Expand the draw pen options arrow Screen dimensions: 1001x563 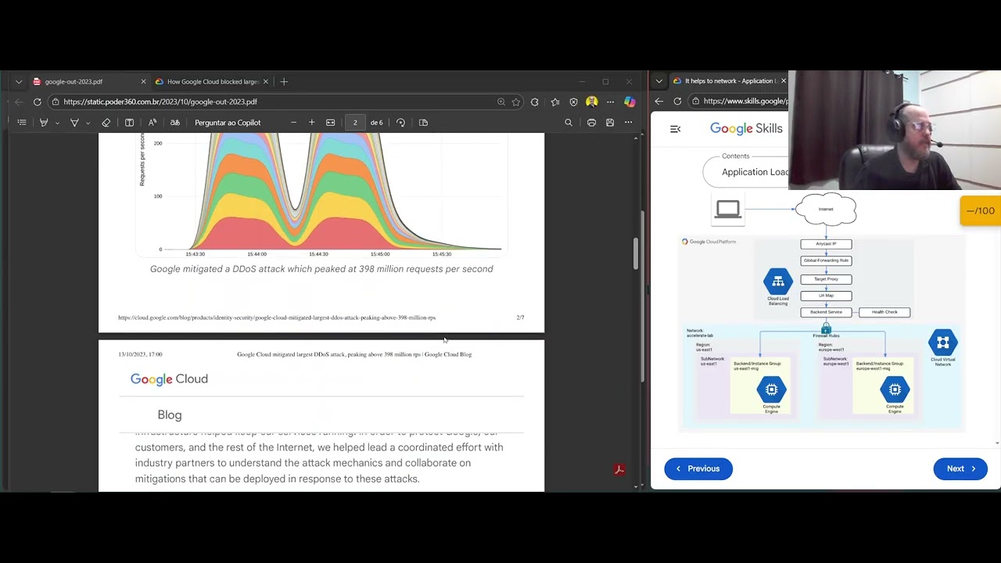(88, 123)
